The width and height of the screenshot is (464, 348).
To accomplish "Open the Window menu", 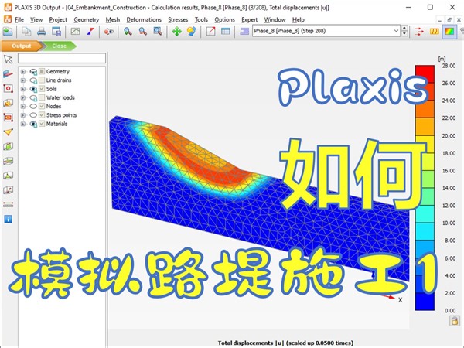I will [275, 19].
